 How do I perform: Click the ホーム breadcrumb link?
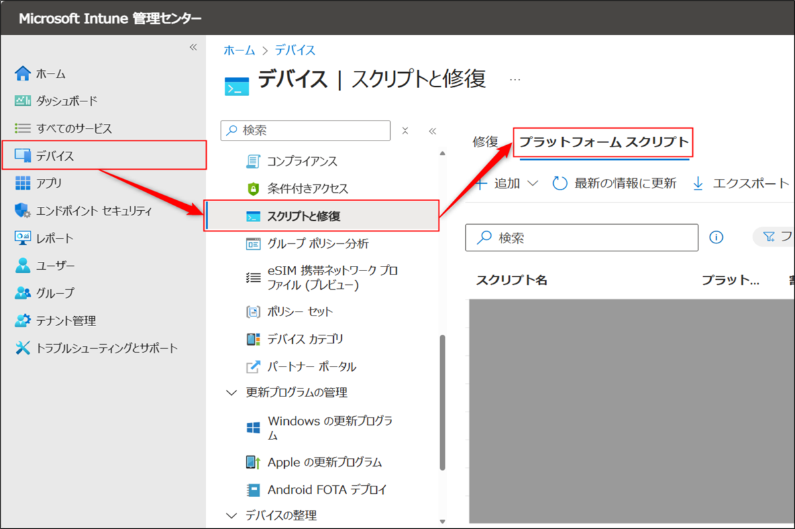tap(239, 50)
